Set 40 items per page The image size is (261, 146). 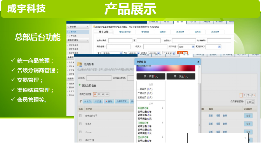coord(103,94)
